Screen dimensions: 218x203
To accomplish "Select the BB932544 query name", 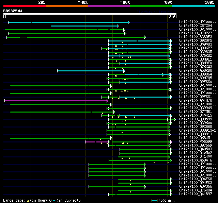I will coord(13,11).
